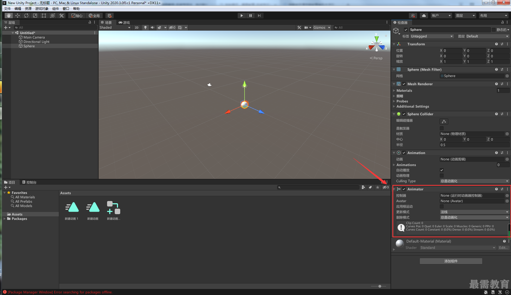Disable the Animation component checkbox
The image size is (511, 295).
click(404, 153)
